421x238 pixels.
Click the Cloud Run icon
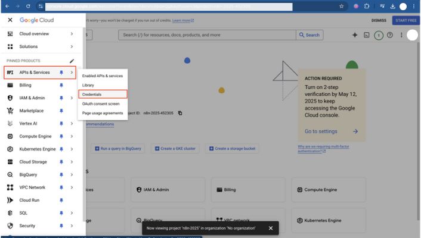click(x=10, y=200)
